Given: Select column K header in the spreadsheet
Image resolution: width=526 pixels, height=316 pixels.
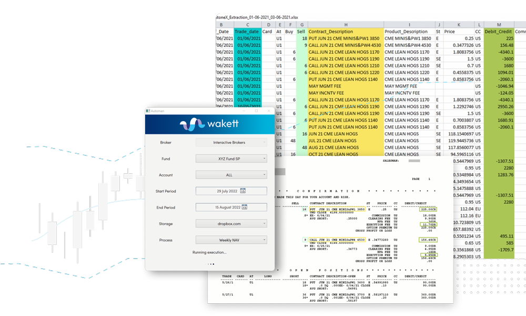Looking at the screenshot, I should tap(459, 25).
